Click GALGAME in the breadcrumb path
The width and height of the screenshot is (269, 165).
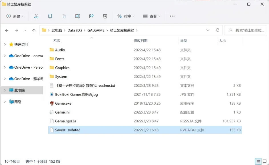click(x=96, y=30)
